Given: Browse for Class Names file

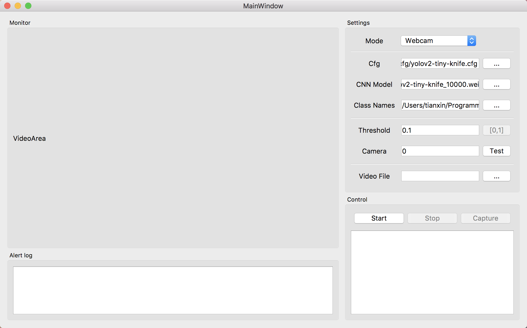Looking at the screenshot, I should (496, 105).
